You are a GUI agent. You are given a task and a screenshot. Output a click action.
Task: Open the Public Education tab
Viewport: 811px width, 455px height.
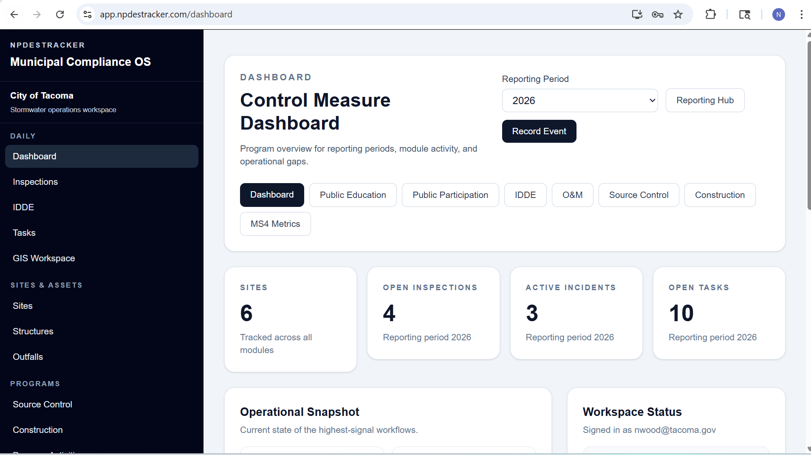coord(353,195)
